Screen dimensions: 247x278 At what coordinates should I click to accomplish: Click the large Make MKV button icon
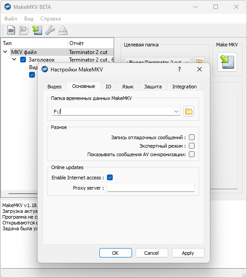coord(227,62)
